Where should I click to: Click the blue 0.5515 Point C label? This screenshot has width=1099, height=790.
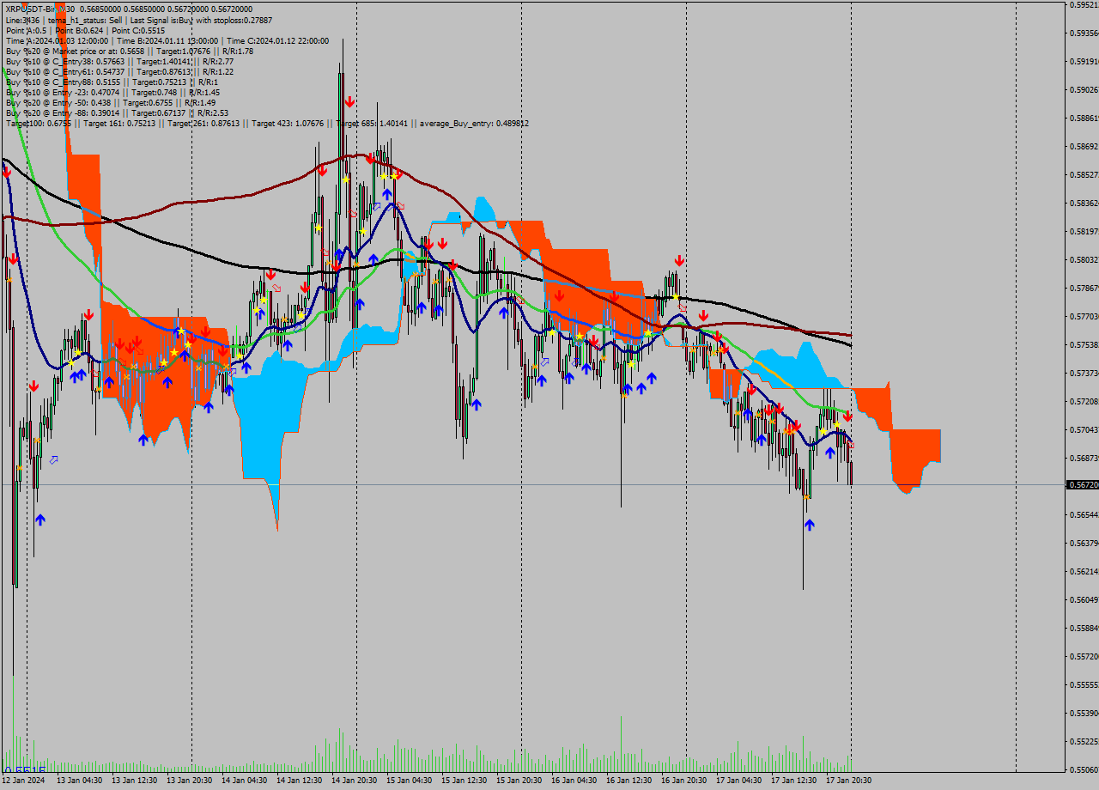click(25, 770)
